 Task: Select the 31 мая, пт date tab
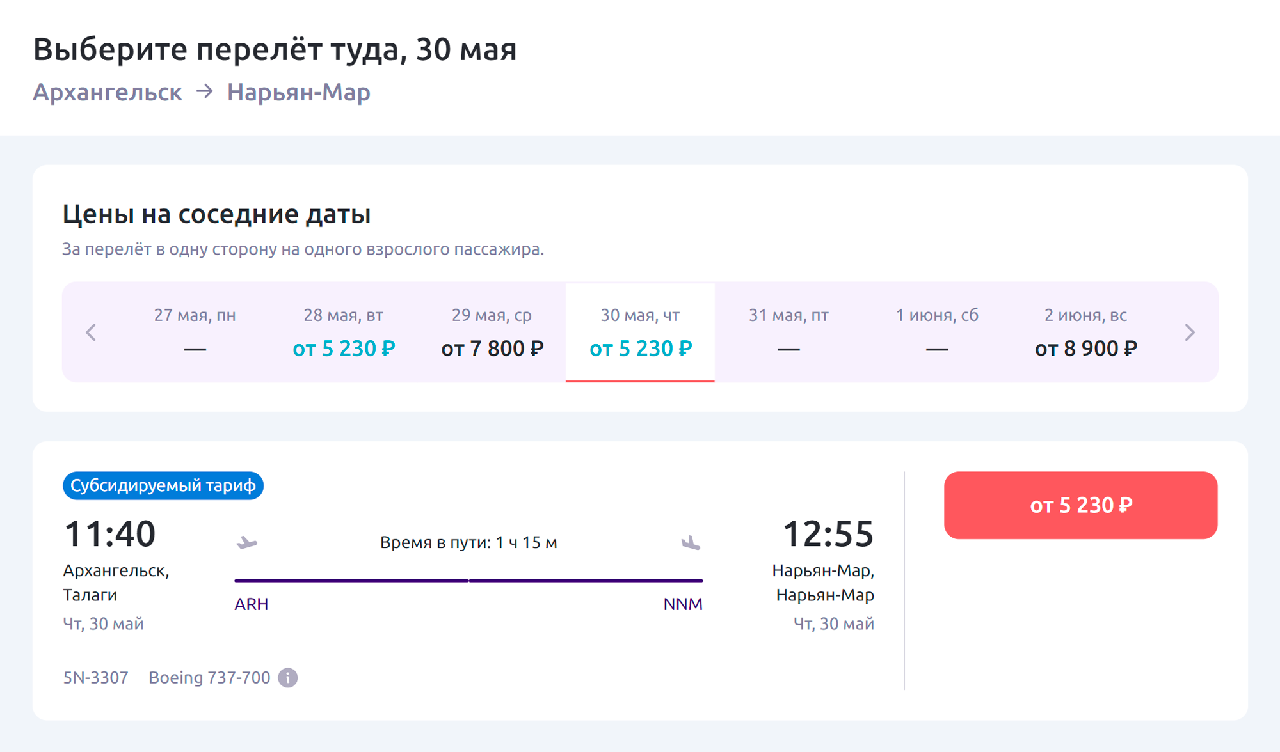[x=788, y=333]
